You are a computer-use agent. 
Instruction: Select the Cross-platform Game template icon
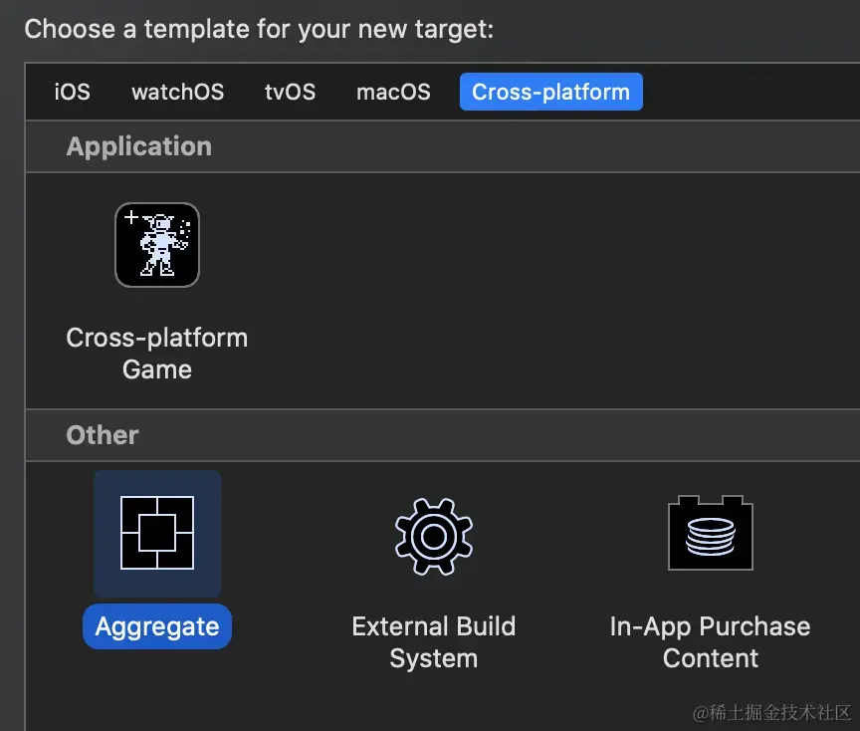pyautogui.click(x=156, y=244)
